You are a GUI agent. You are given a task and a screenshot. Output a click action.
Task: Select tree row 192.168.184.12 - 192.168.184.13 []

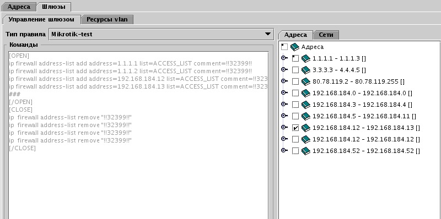pos(366,128)
